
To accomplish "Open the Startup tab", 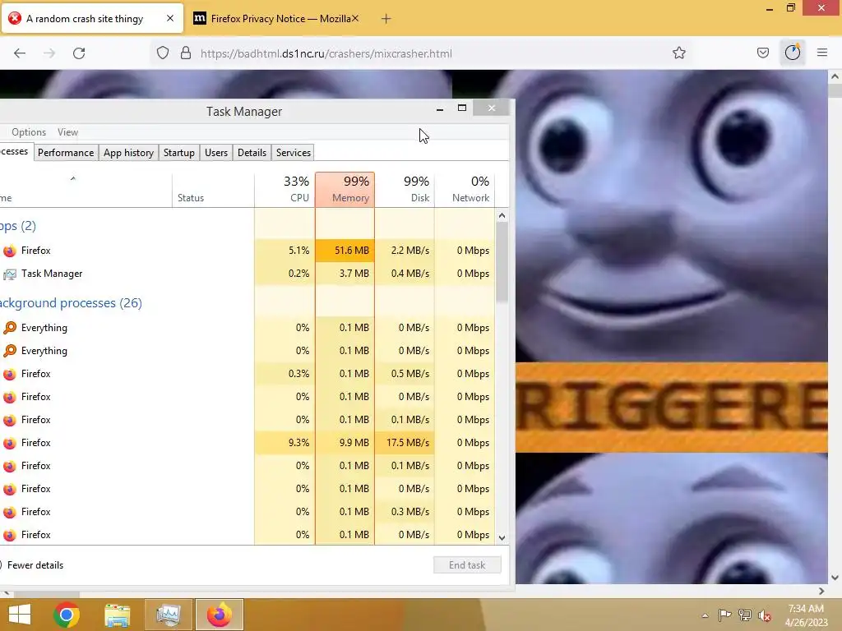I will pos(178,152).
